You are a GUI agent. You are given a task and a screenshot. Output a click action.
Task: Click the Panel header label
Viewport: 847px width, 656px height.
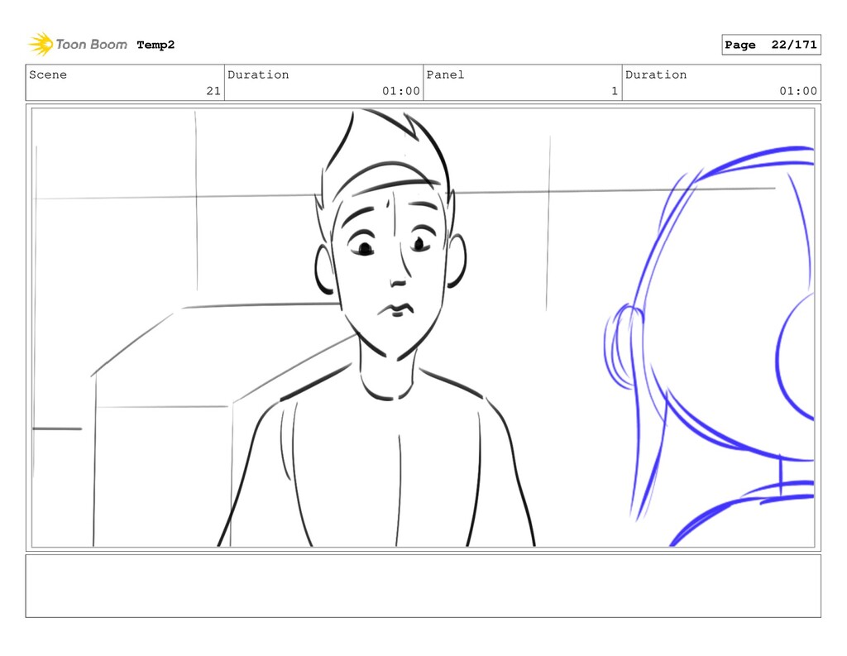pyautogui.click(x=445, y=74)
